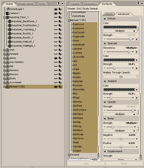Select the SkinHead surface
The width and height of the screenshot is (144, 168).
[x=78, y=118]
